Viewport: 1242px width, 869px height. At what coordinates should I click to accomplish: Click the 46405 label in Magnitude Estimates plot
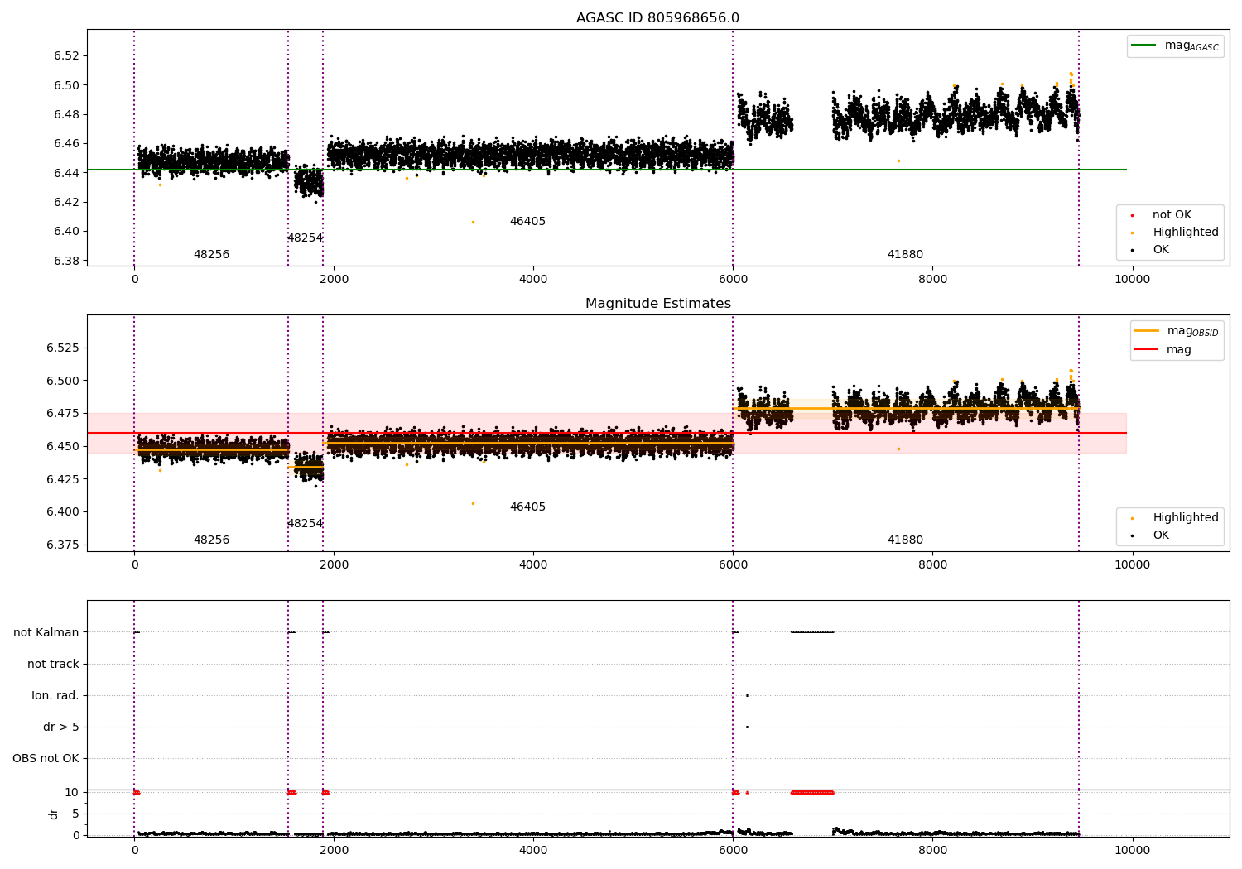tap(527, 507)
